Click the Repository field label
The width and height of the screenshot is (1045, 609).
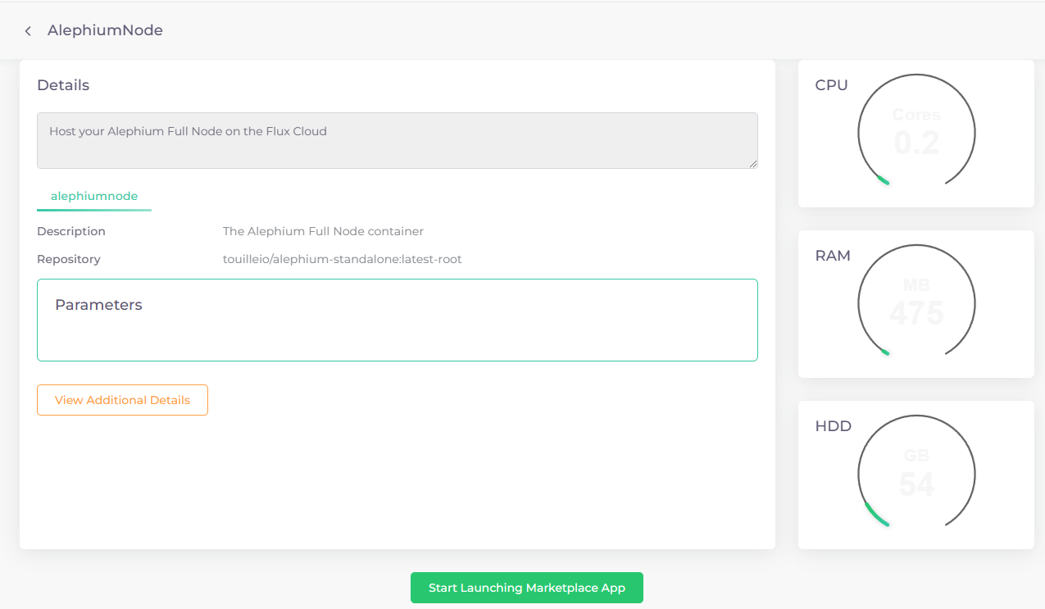click(69, 259)
